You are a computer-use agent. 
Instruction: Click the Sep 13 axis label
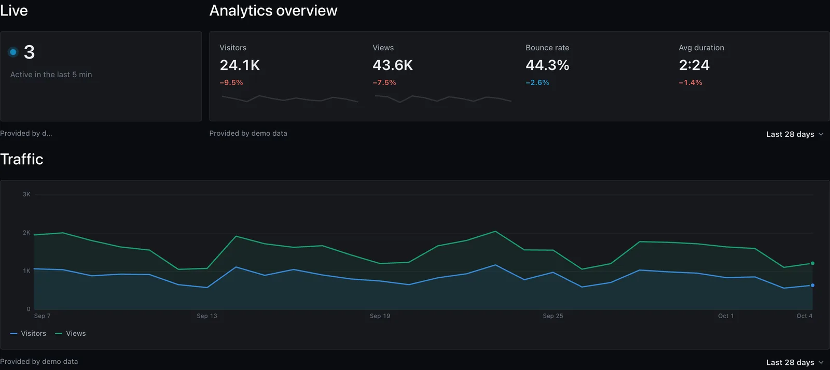pos(207,316)
